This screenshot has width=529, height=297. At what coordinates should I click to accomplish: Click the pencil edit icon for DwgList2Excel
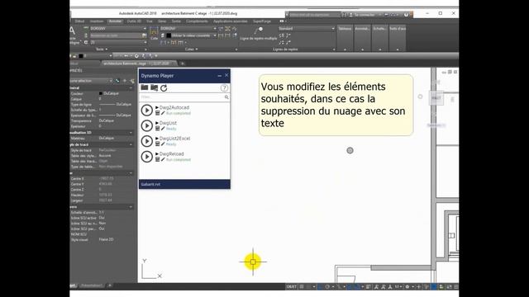point(163,144)
